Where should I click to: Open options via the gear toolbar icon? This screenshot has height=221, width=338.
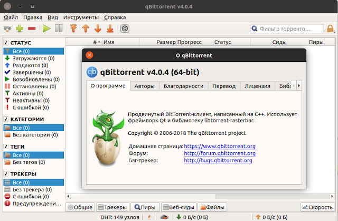pyautogui.click(x=125, y=29)
